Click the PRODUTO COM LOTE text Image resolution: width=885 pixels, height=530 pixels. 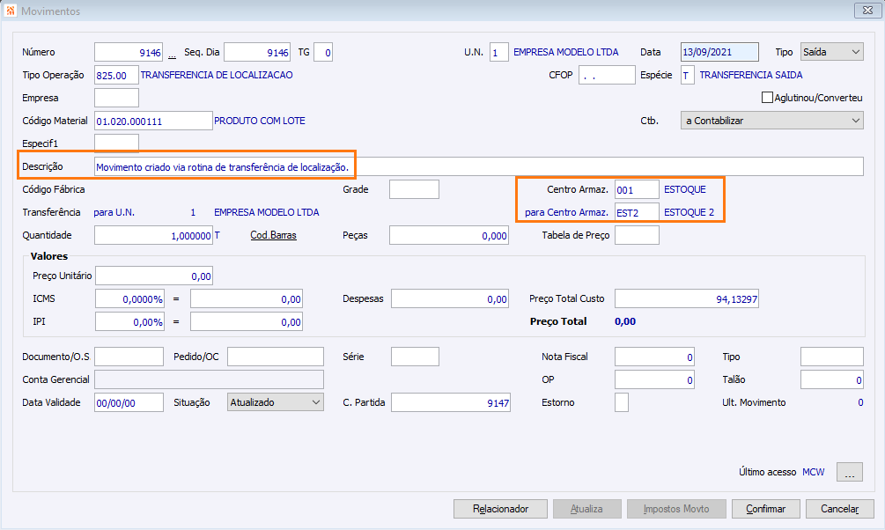tap(260, 121)
